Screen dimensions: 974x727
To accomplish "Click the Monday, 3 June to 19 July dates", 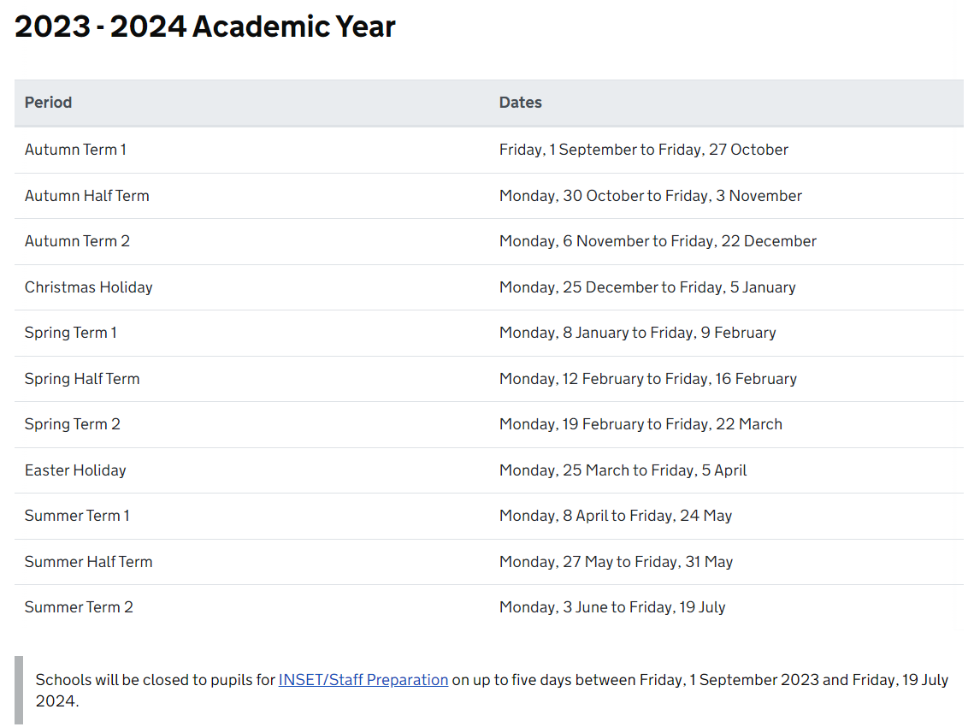I will 612,607.
